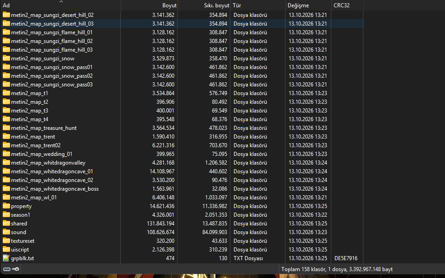Click folder icon of metin2_map_wedding_01
This screenshot has width=445, height=278.
[x=6, y=154]
